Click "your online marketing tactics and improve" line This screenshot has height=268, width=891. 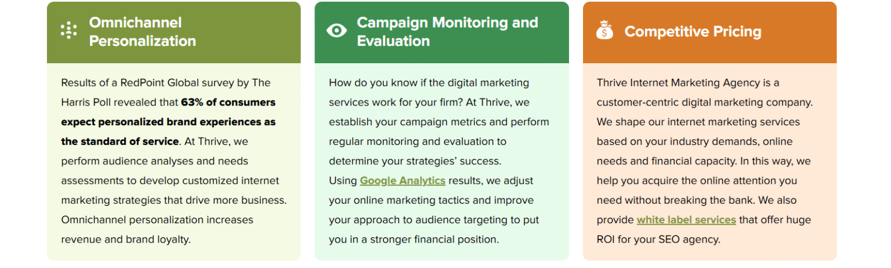(x=431, y=201)
